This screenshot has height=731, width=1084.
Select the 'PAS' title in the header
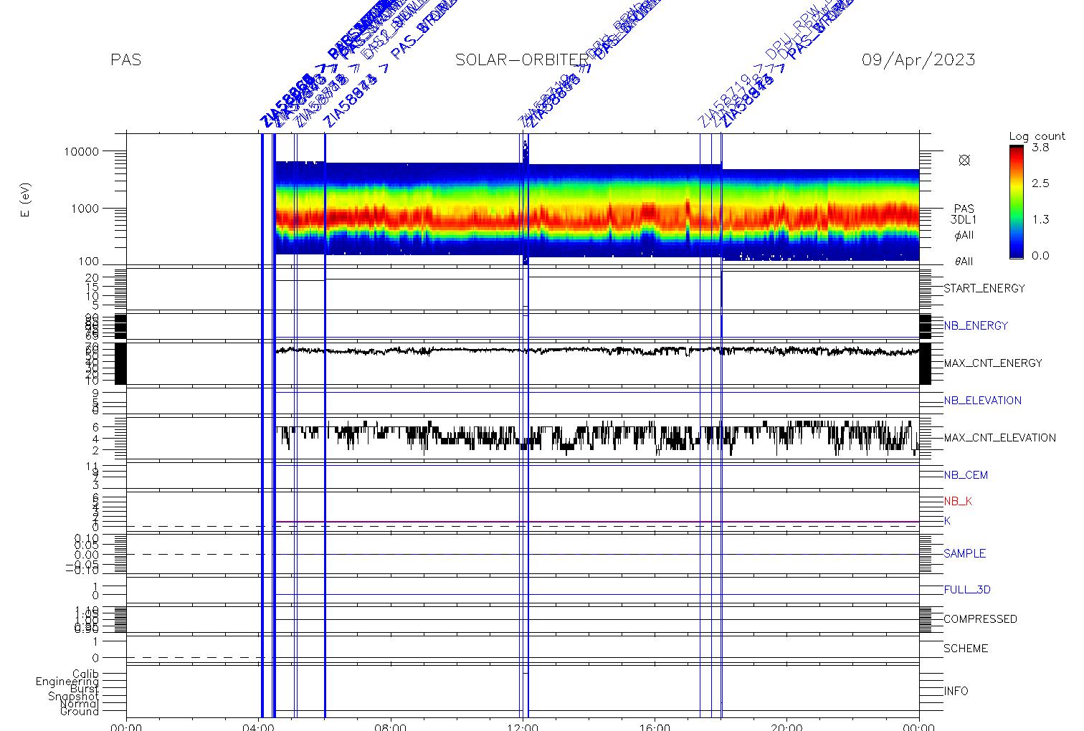pyautogui.click(x=126, y=60)
